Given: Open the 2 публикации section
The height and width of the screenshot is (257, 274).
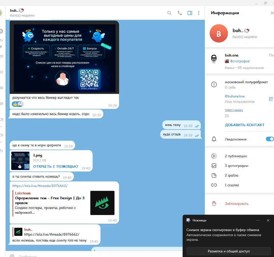Looking at the screenshot, I should [x=236, y=156].
